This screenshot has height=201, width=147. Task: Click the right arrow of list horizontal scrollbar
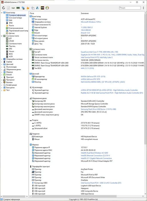143,196
